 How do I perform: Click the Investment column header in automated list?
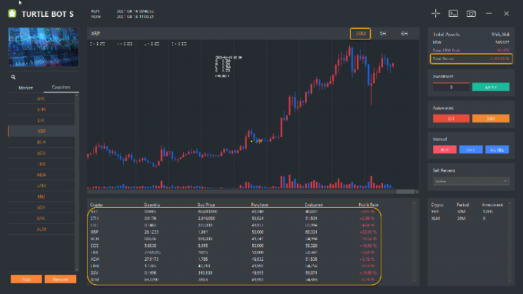pyautogui.click(x=492, y=205)
